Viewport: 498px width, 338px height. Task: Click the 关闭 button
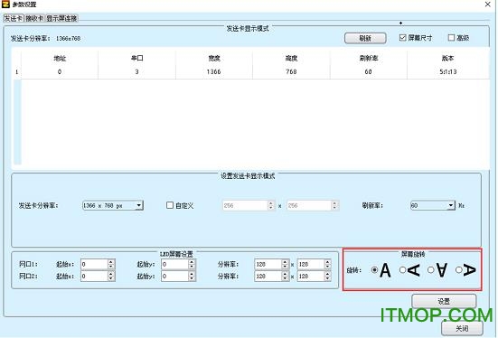[x=462, y=328]
